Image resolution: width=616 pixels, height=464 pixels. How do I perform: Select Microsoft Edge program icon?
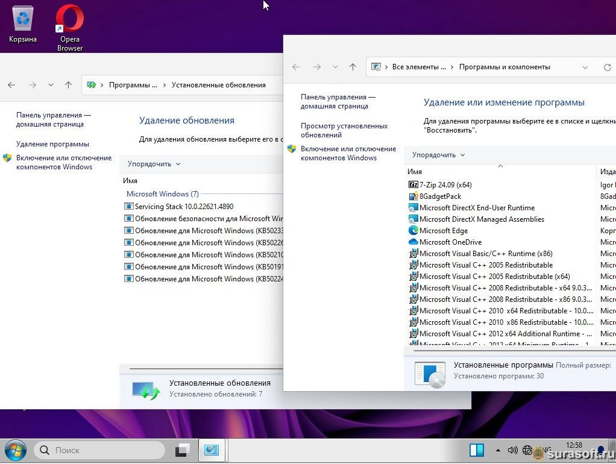pyautogui.click(x=413, y=231)
